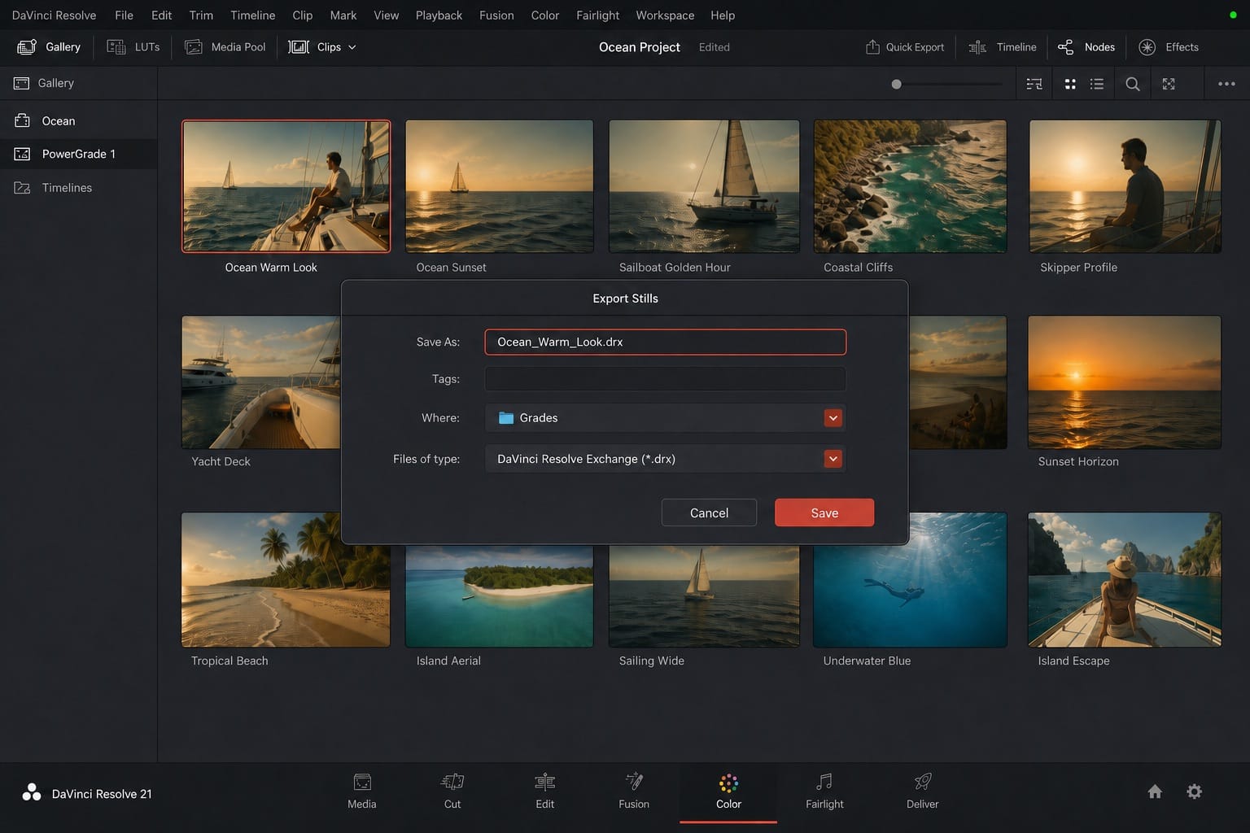The image size is (1250, 833).
Task: Open the DaVinci Resolve application menu
Action: (x=54, y=15)
